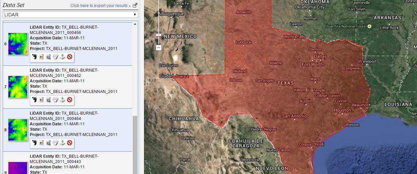
Task: Click Acquisition Date '11-MAR-11' in result 7
Action: click(74, 81)
